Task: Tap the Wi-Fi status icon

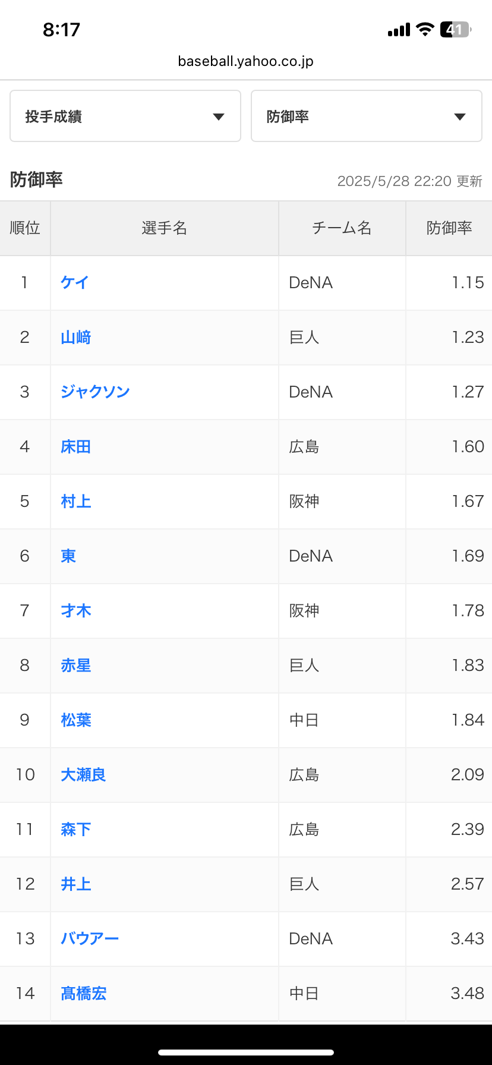Action: click(425, 29)
